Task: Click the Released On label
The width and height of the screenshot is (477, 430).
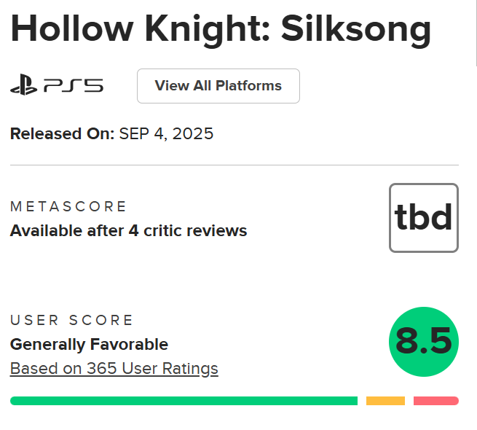Action: coord(62,134)
